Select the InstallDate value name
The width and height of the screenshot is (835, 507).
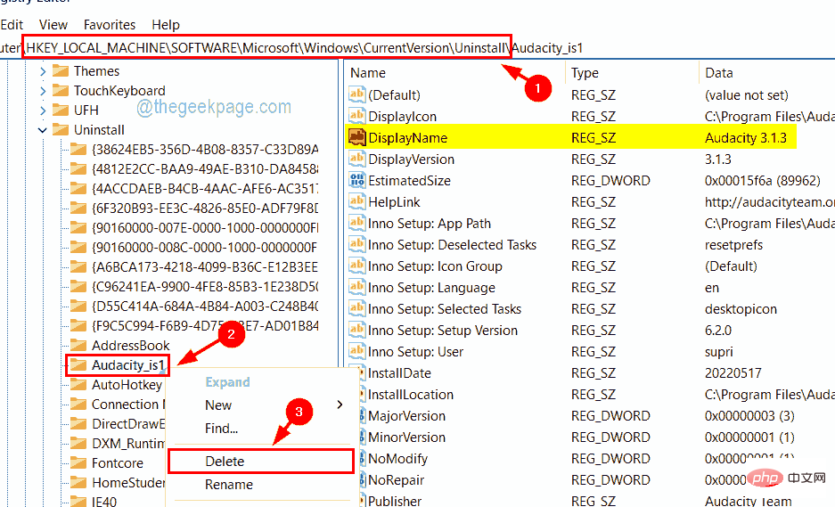399,373
